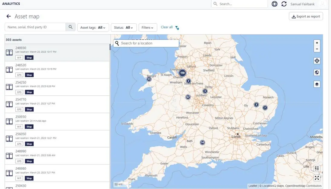Center map on current location crosshair

[x=317, y=61]
